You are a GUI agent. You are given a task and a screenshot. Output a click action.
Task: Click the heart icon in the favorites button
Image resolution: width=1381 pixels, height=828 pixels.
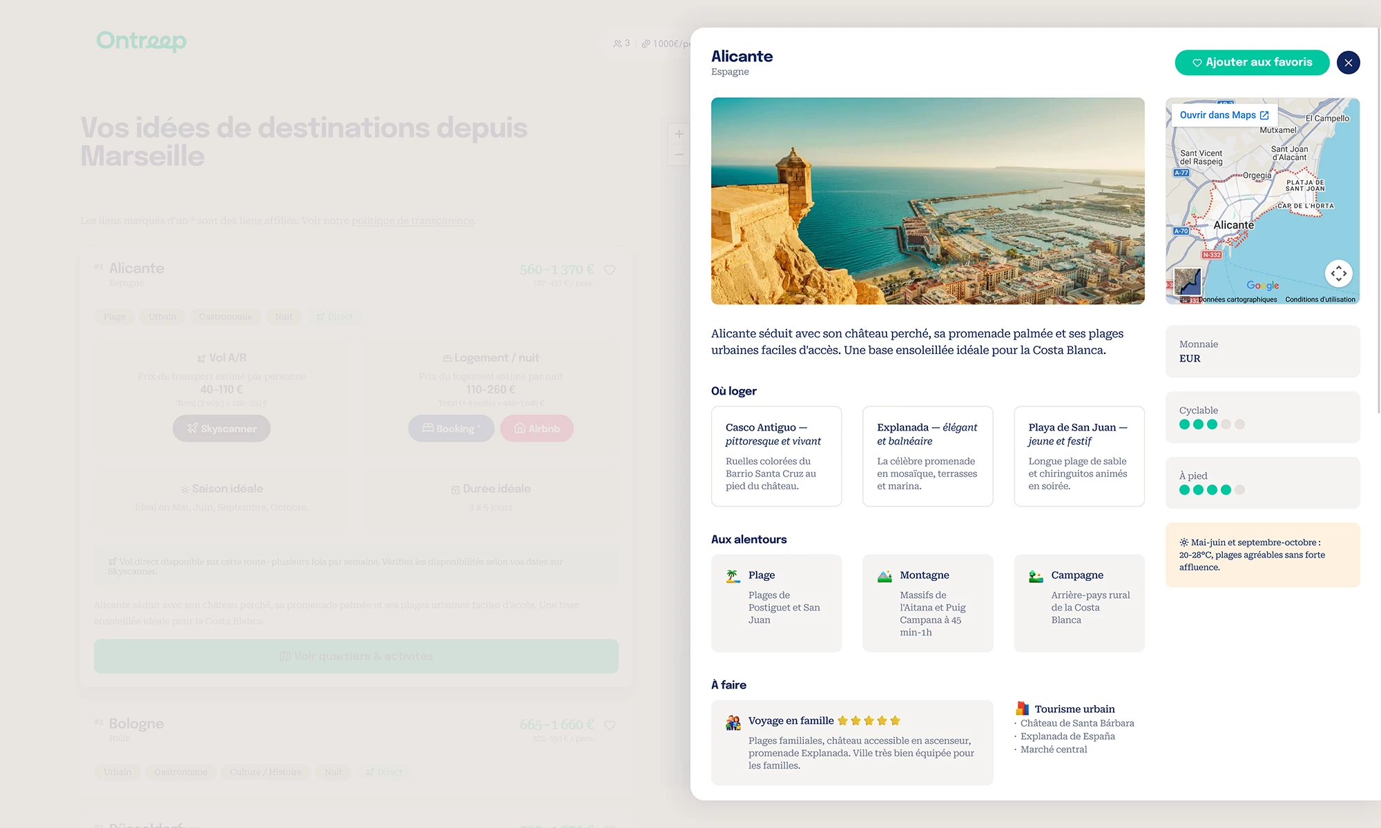tap(1197, 63)
